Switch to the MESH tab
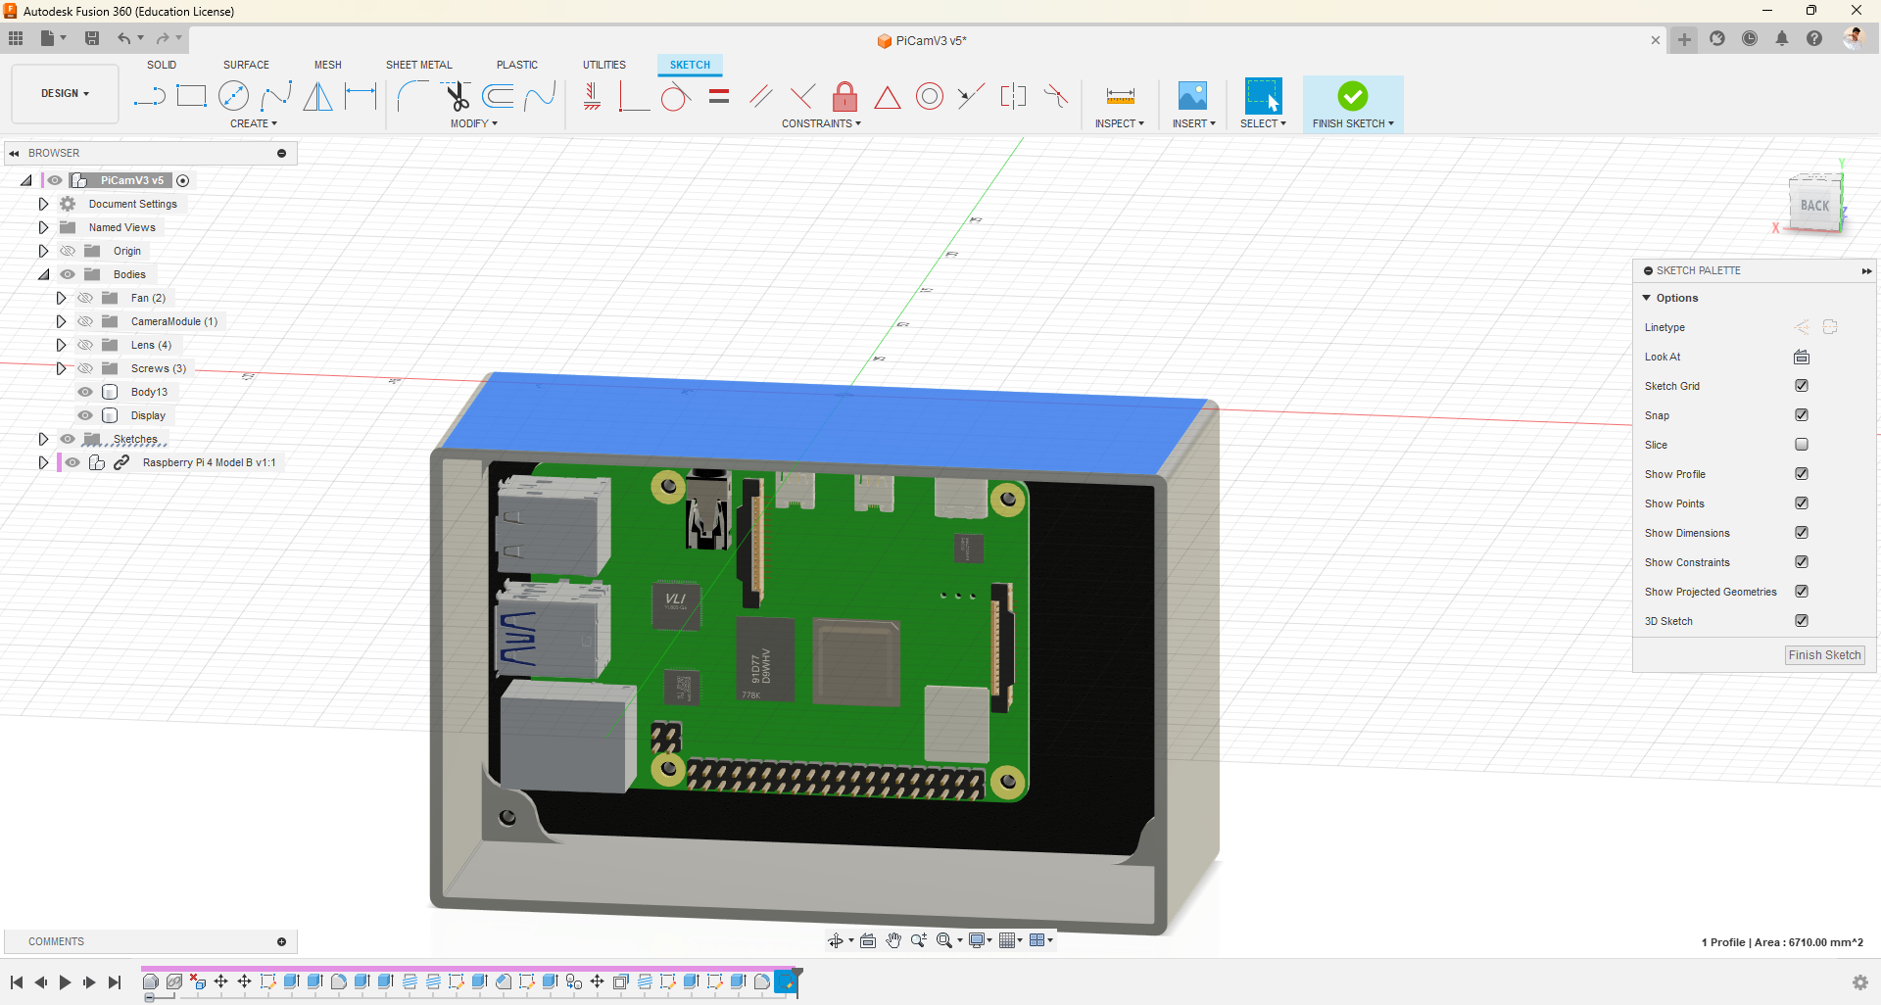Viewport: 1881px width, 1005px height. coord(328,65)
